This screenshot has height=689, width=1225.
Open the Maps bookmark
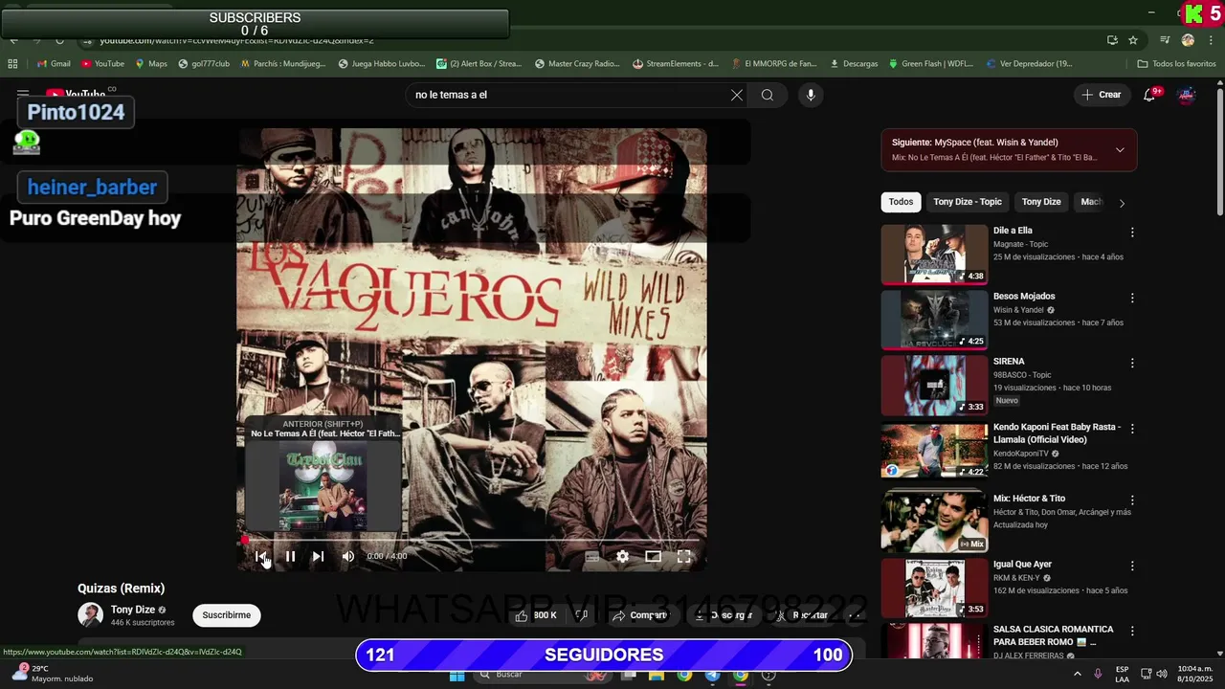(150, 64)
